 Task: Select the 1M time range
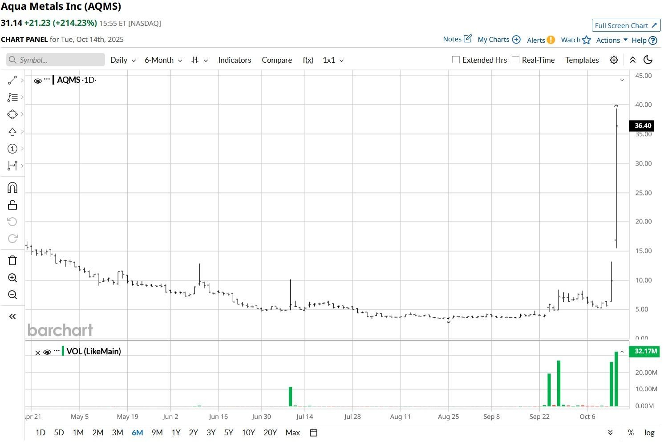tap(78, 433)
